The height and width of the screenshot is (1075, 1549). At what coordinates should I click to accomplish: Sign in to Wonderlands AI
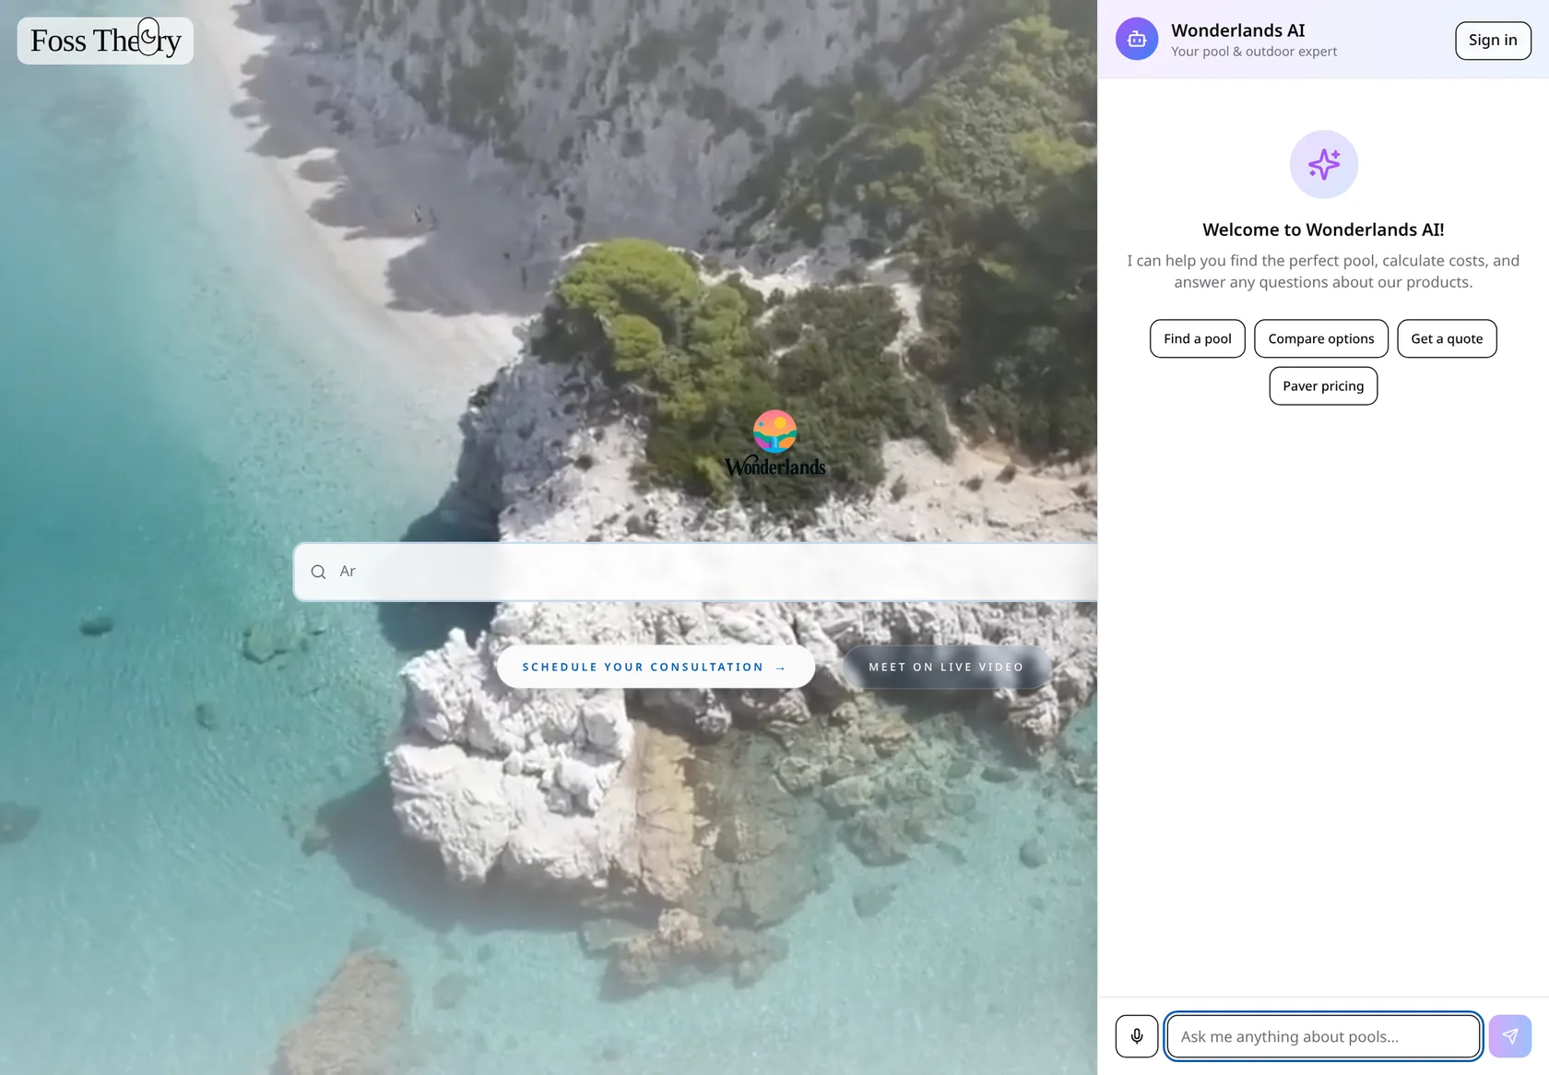(1493, 41)
